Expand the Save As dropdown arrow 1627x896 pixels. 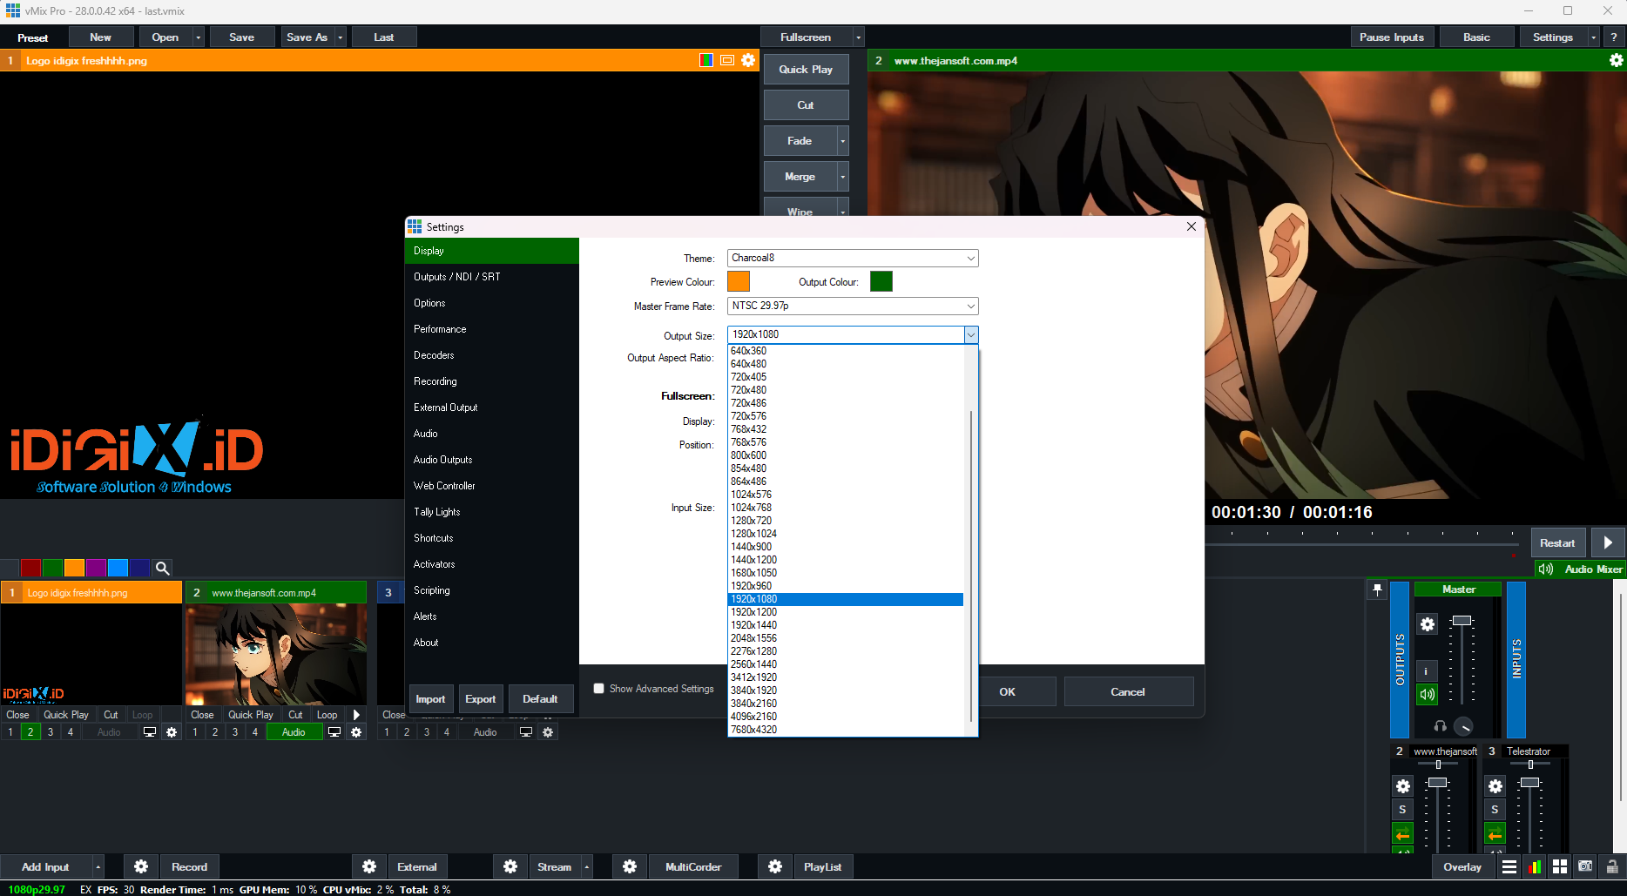coord(340,37)
